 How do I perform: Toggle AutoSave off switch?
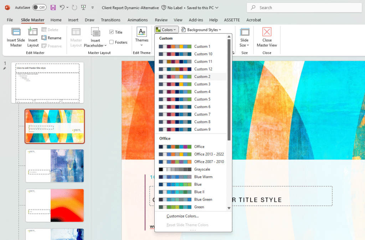coord(39,7)
